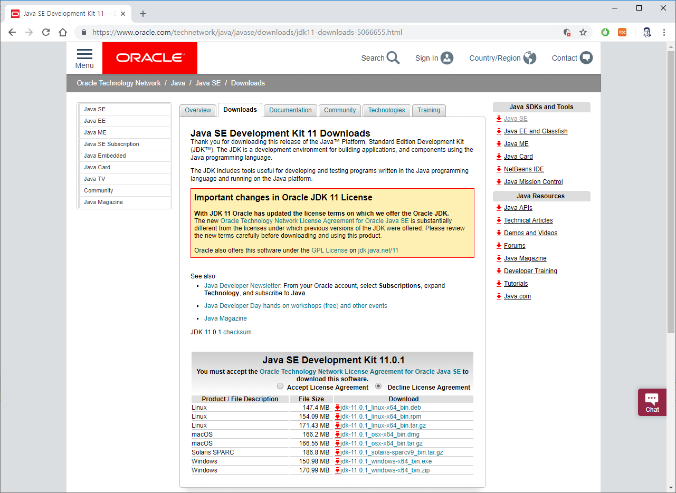Open the browser home page
The image size is (676, 493).
click(x=63, y=32)
